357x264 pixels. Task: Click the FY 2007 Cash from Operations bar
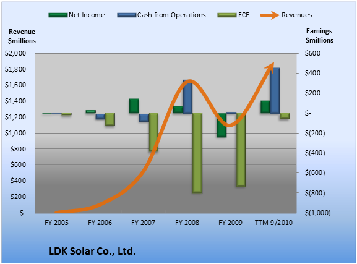pos(144,117)
